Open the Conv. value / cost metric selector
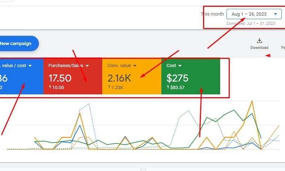Image resolution: width=285 pixels, height=171 pixels. (30, 66)
